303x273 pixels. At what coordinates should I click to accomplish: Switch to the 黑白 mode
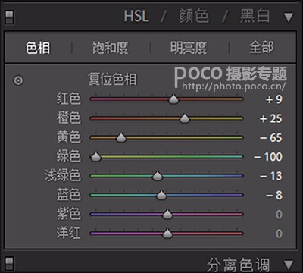click(255, 16)
